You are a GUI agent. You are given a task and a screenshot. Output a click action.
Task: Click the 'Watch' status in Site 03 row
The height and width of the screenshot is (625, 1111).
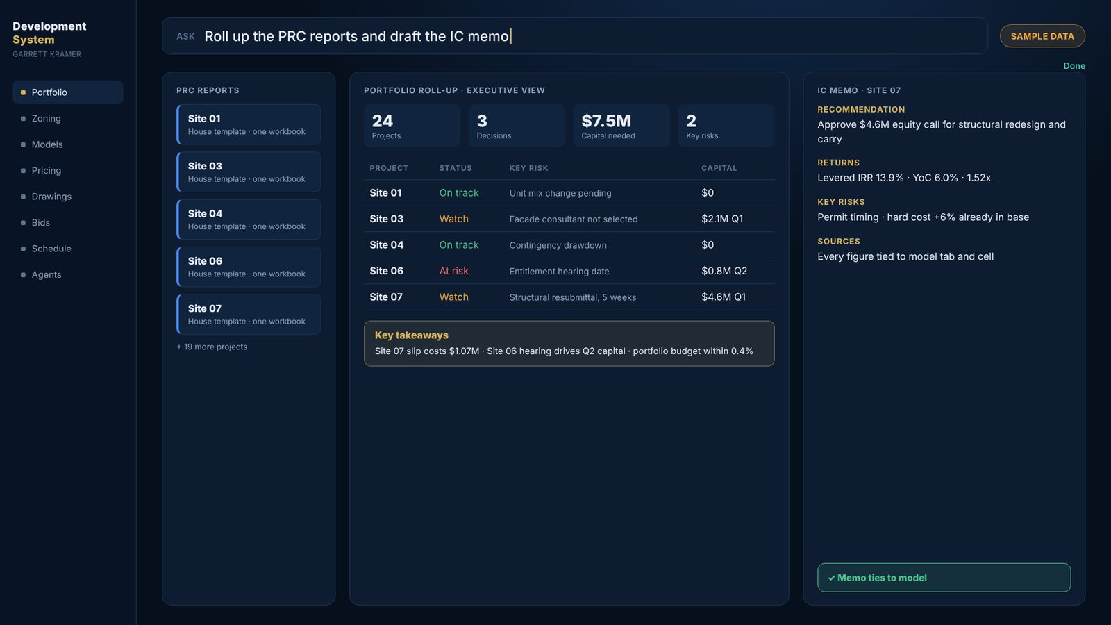point(453,219)
